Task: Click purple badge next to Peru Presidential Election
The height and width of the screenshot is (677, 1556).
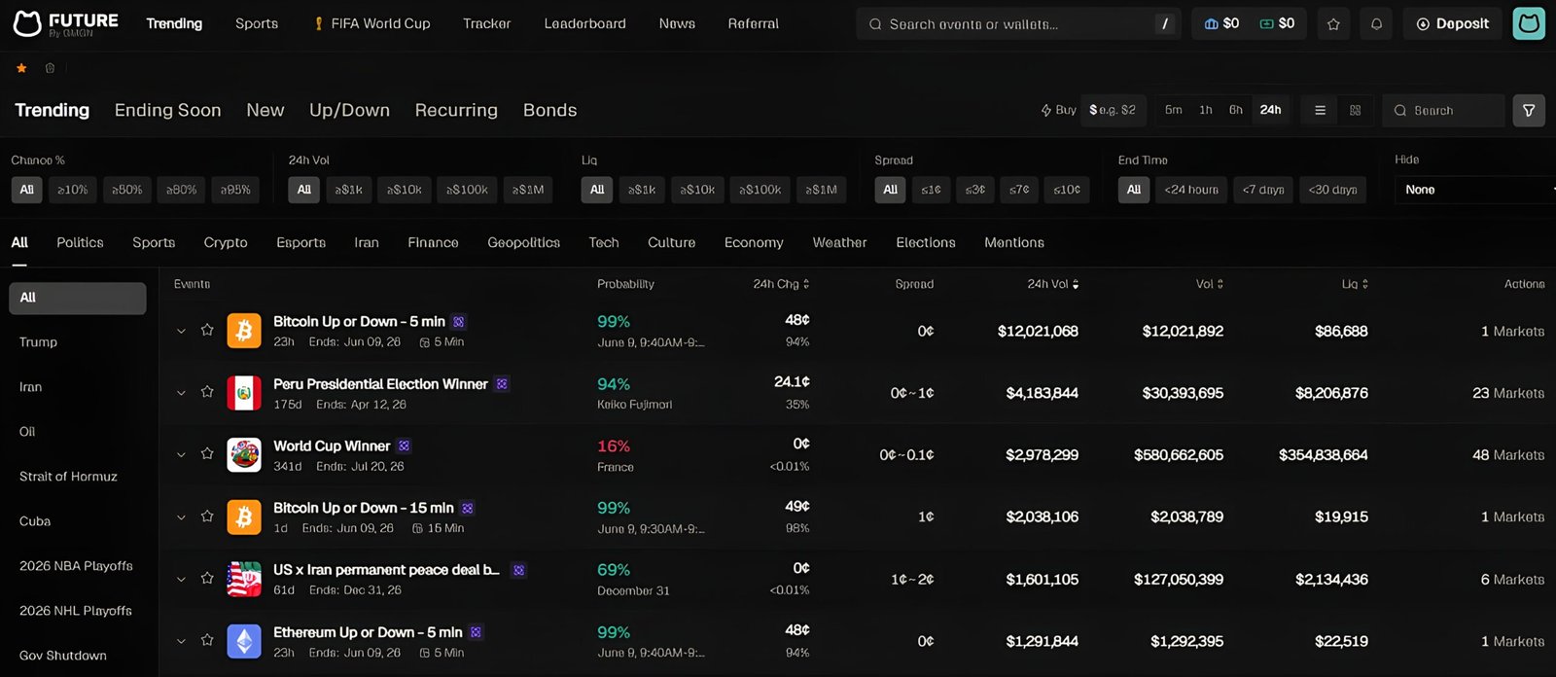Action: [x=502, y=384]
